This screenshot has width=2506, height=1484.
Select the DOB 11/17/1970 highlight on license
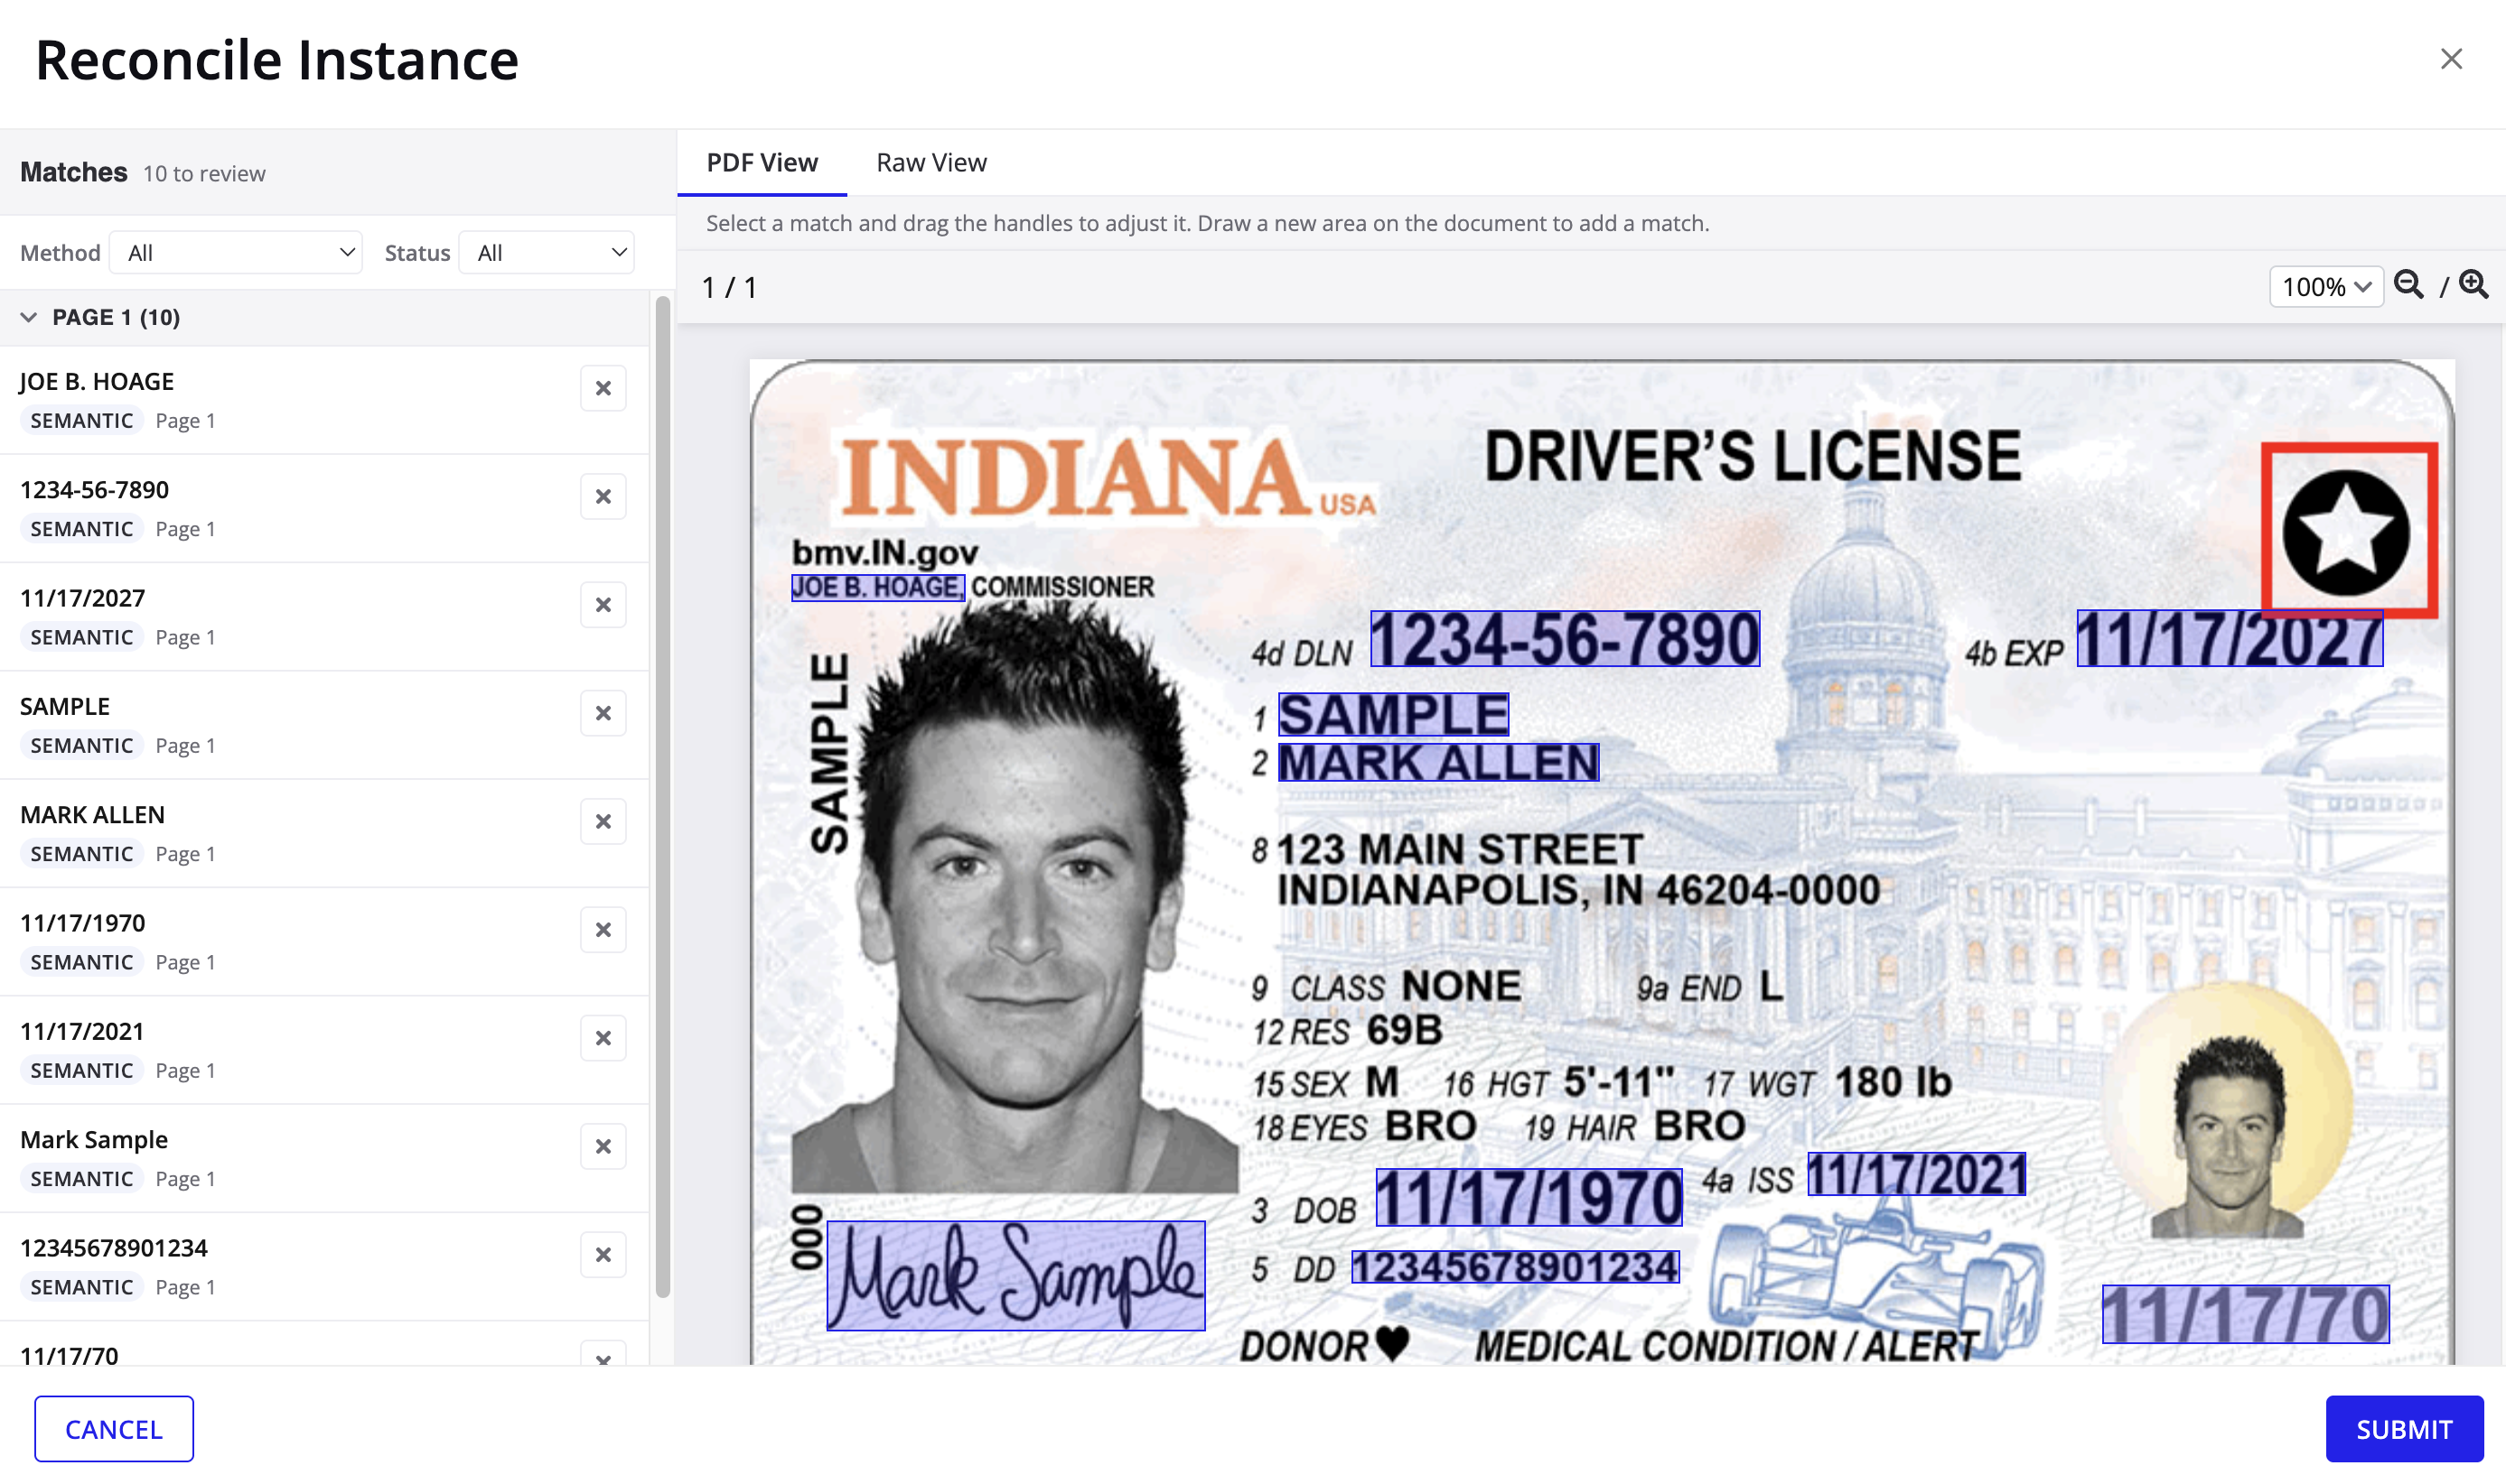click(x=1529, y=1198)
